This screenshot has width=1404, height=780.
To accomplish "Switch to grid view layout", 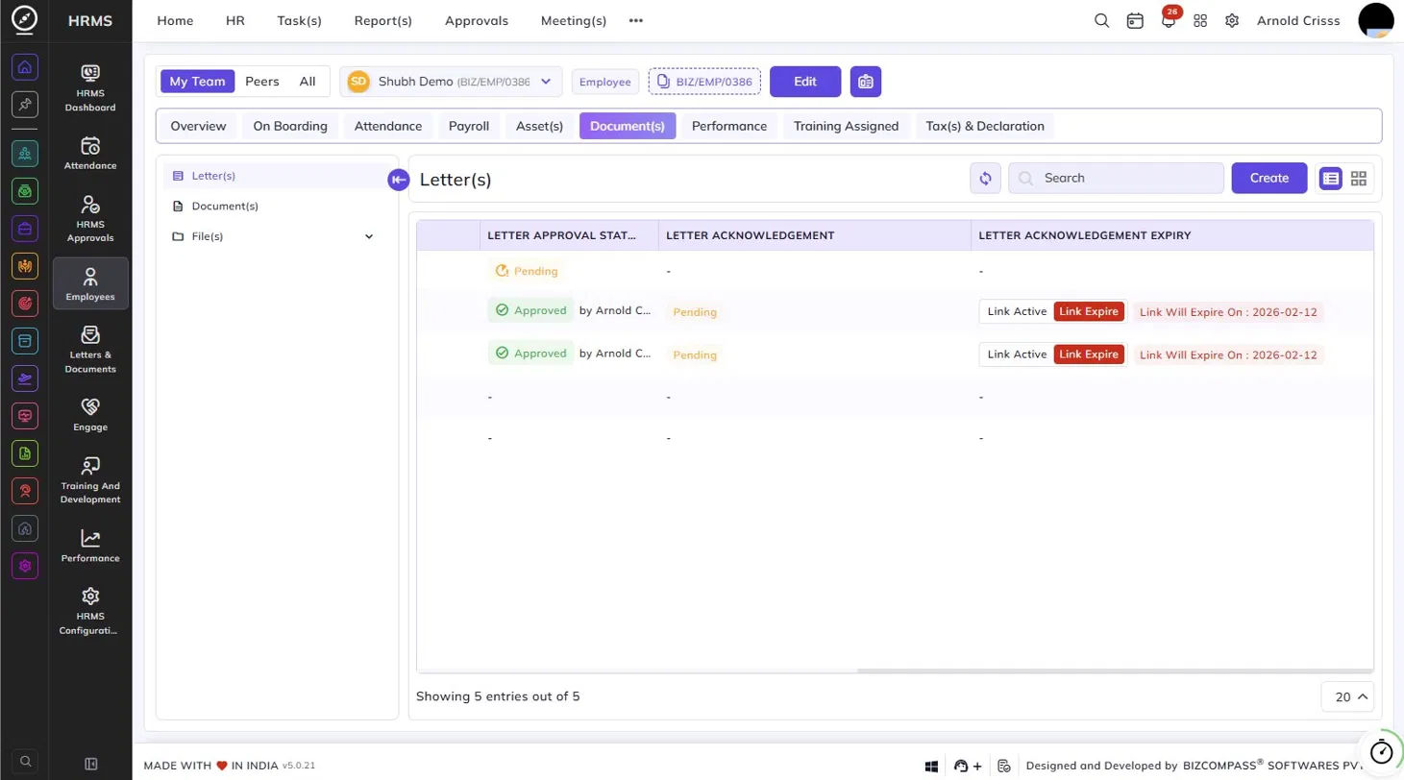I will coord(1359,178).
